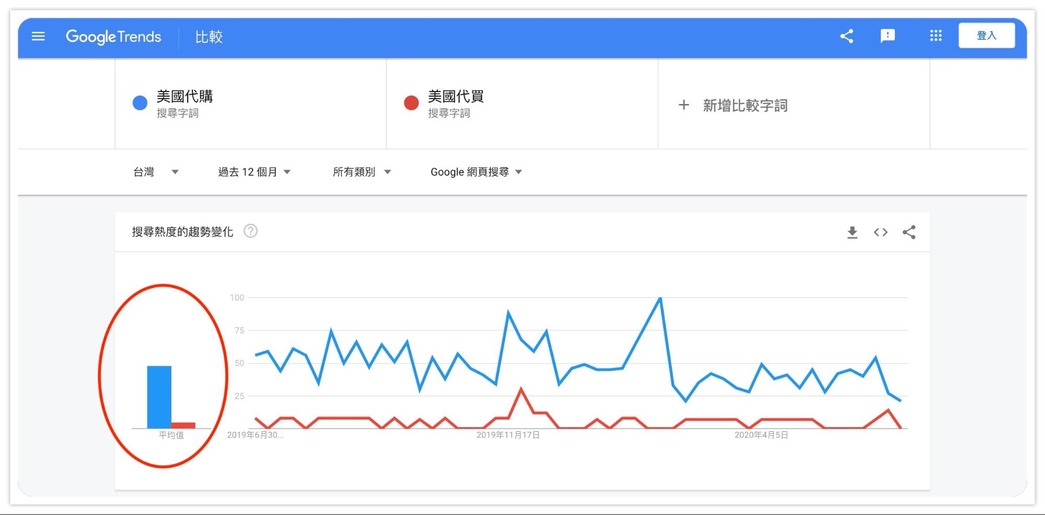The image size is (1045, 515).
Task: Open the send feedback icon
Action: [x=888, y=36]
